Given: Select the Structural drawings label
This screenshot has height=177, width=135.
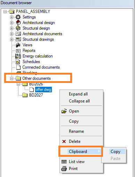Looking at the screenshot, I should click(x=38, y=39).
